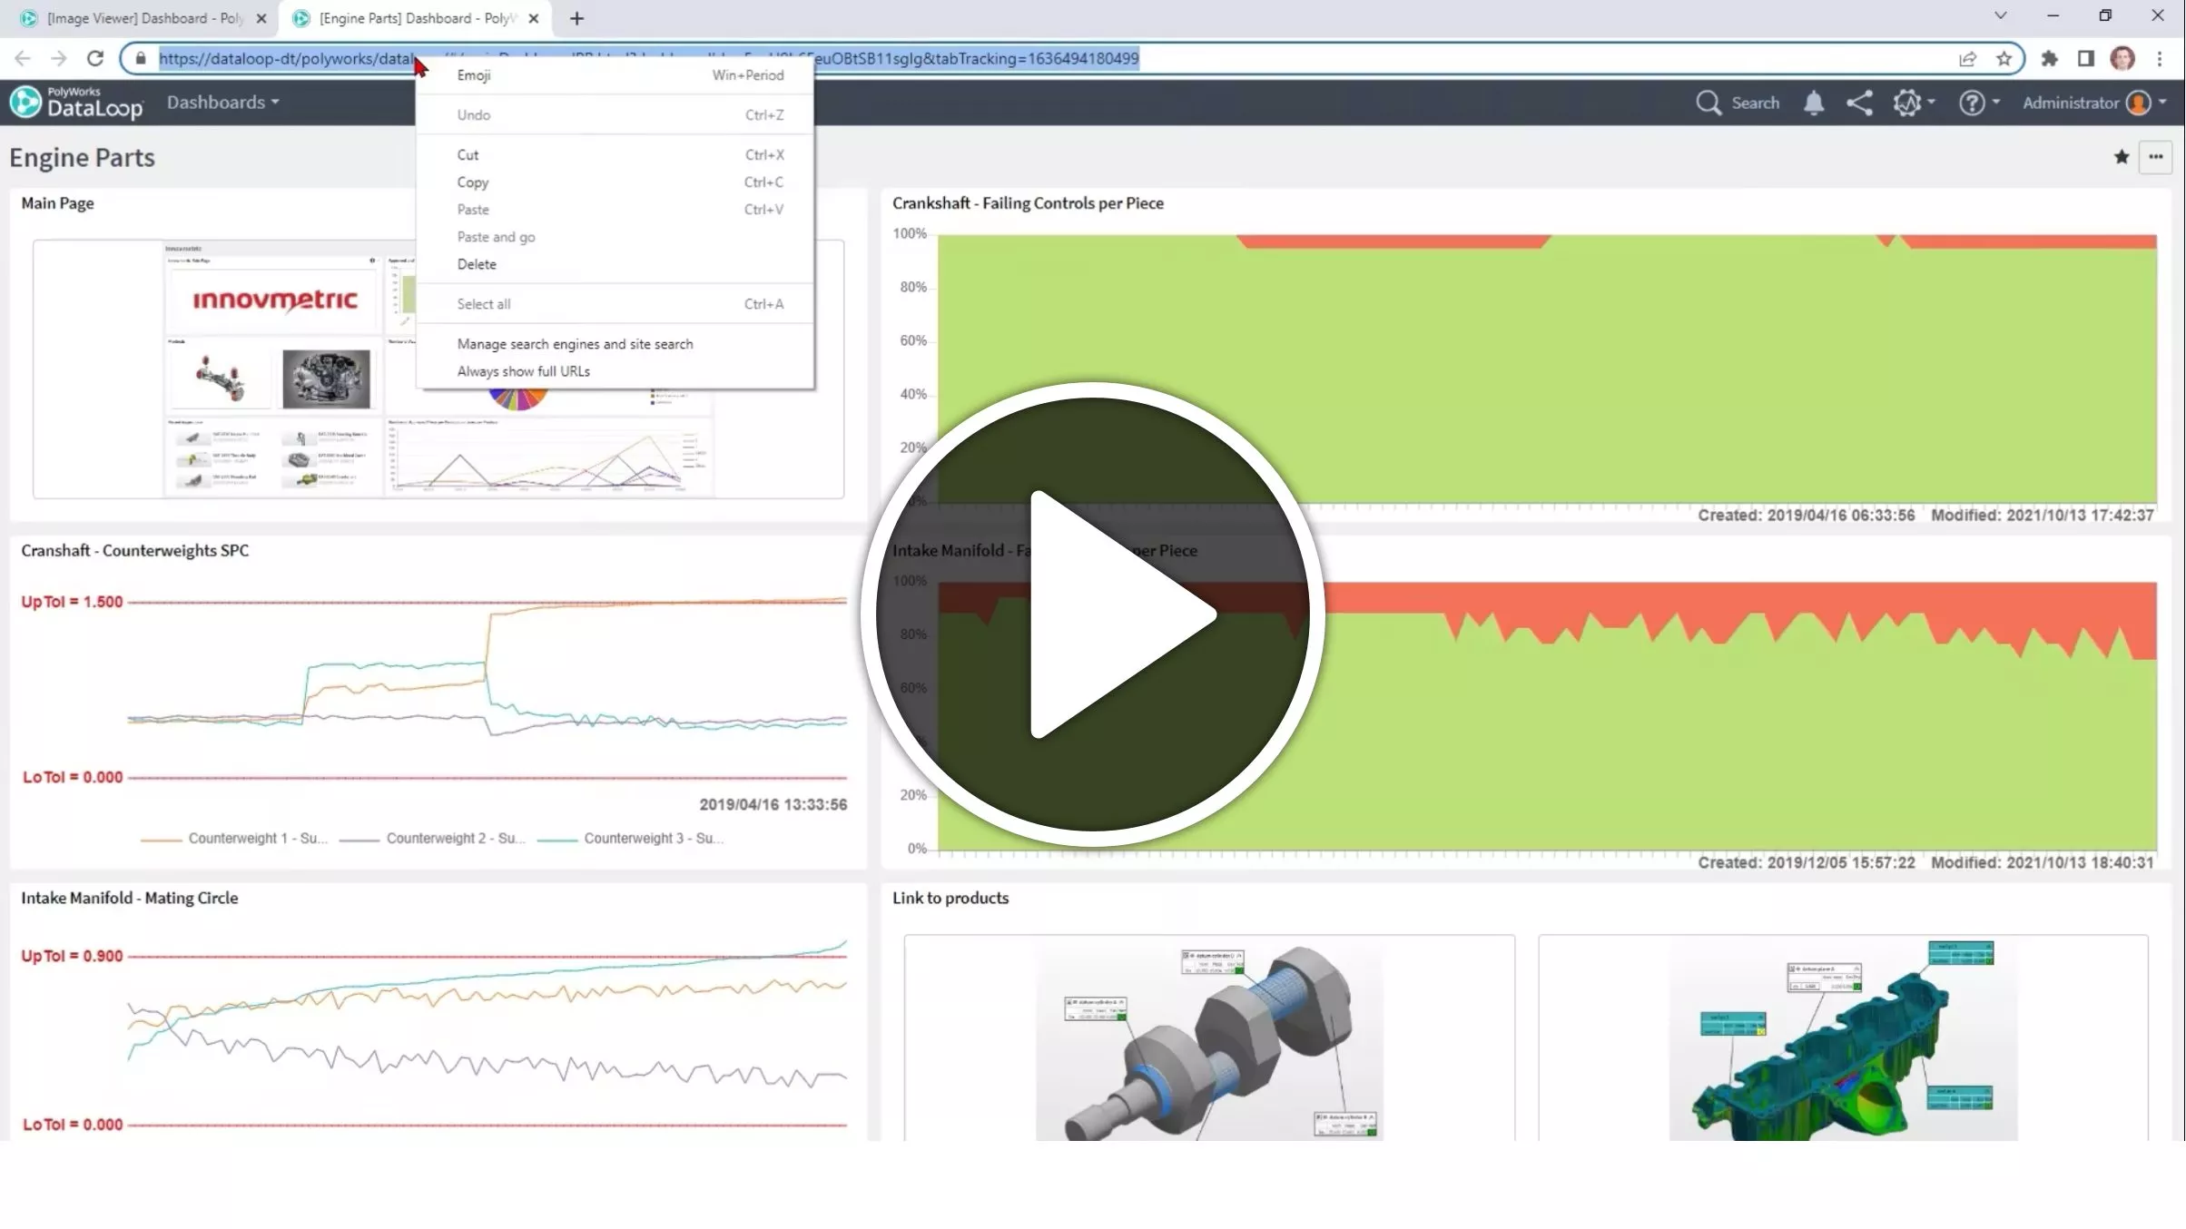Click the Crankshaft - Failing Controls per Piece title

pyautogui.click(x=1028, y=203)
